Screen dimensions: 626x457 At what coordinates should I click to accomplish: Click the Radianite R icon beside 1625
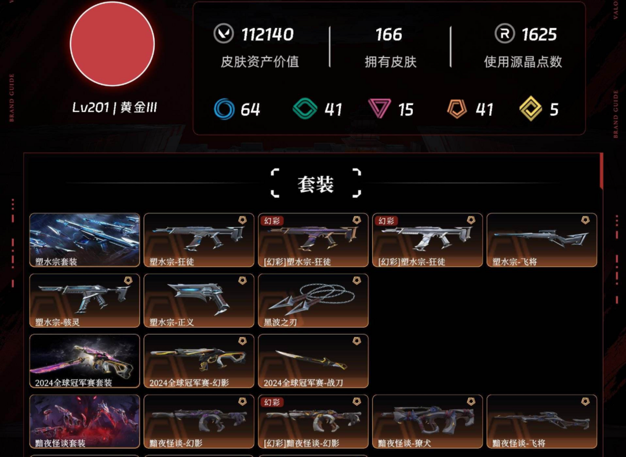(x=505, y=33)
